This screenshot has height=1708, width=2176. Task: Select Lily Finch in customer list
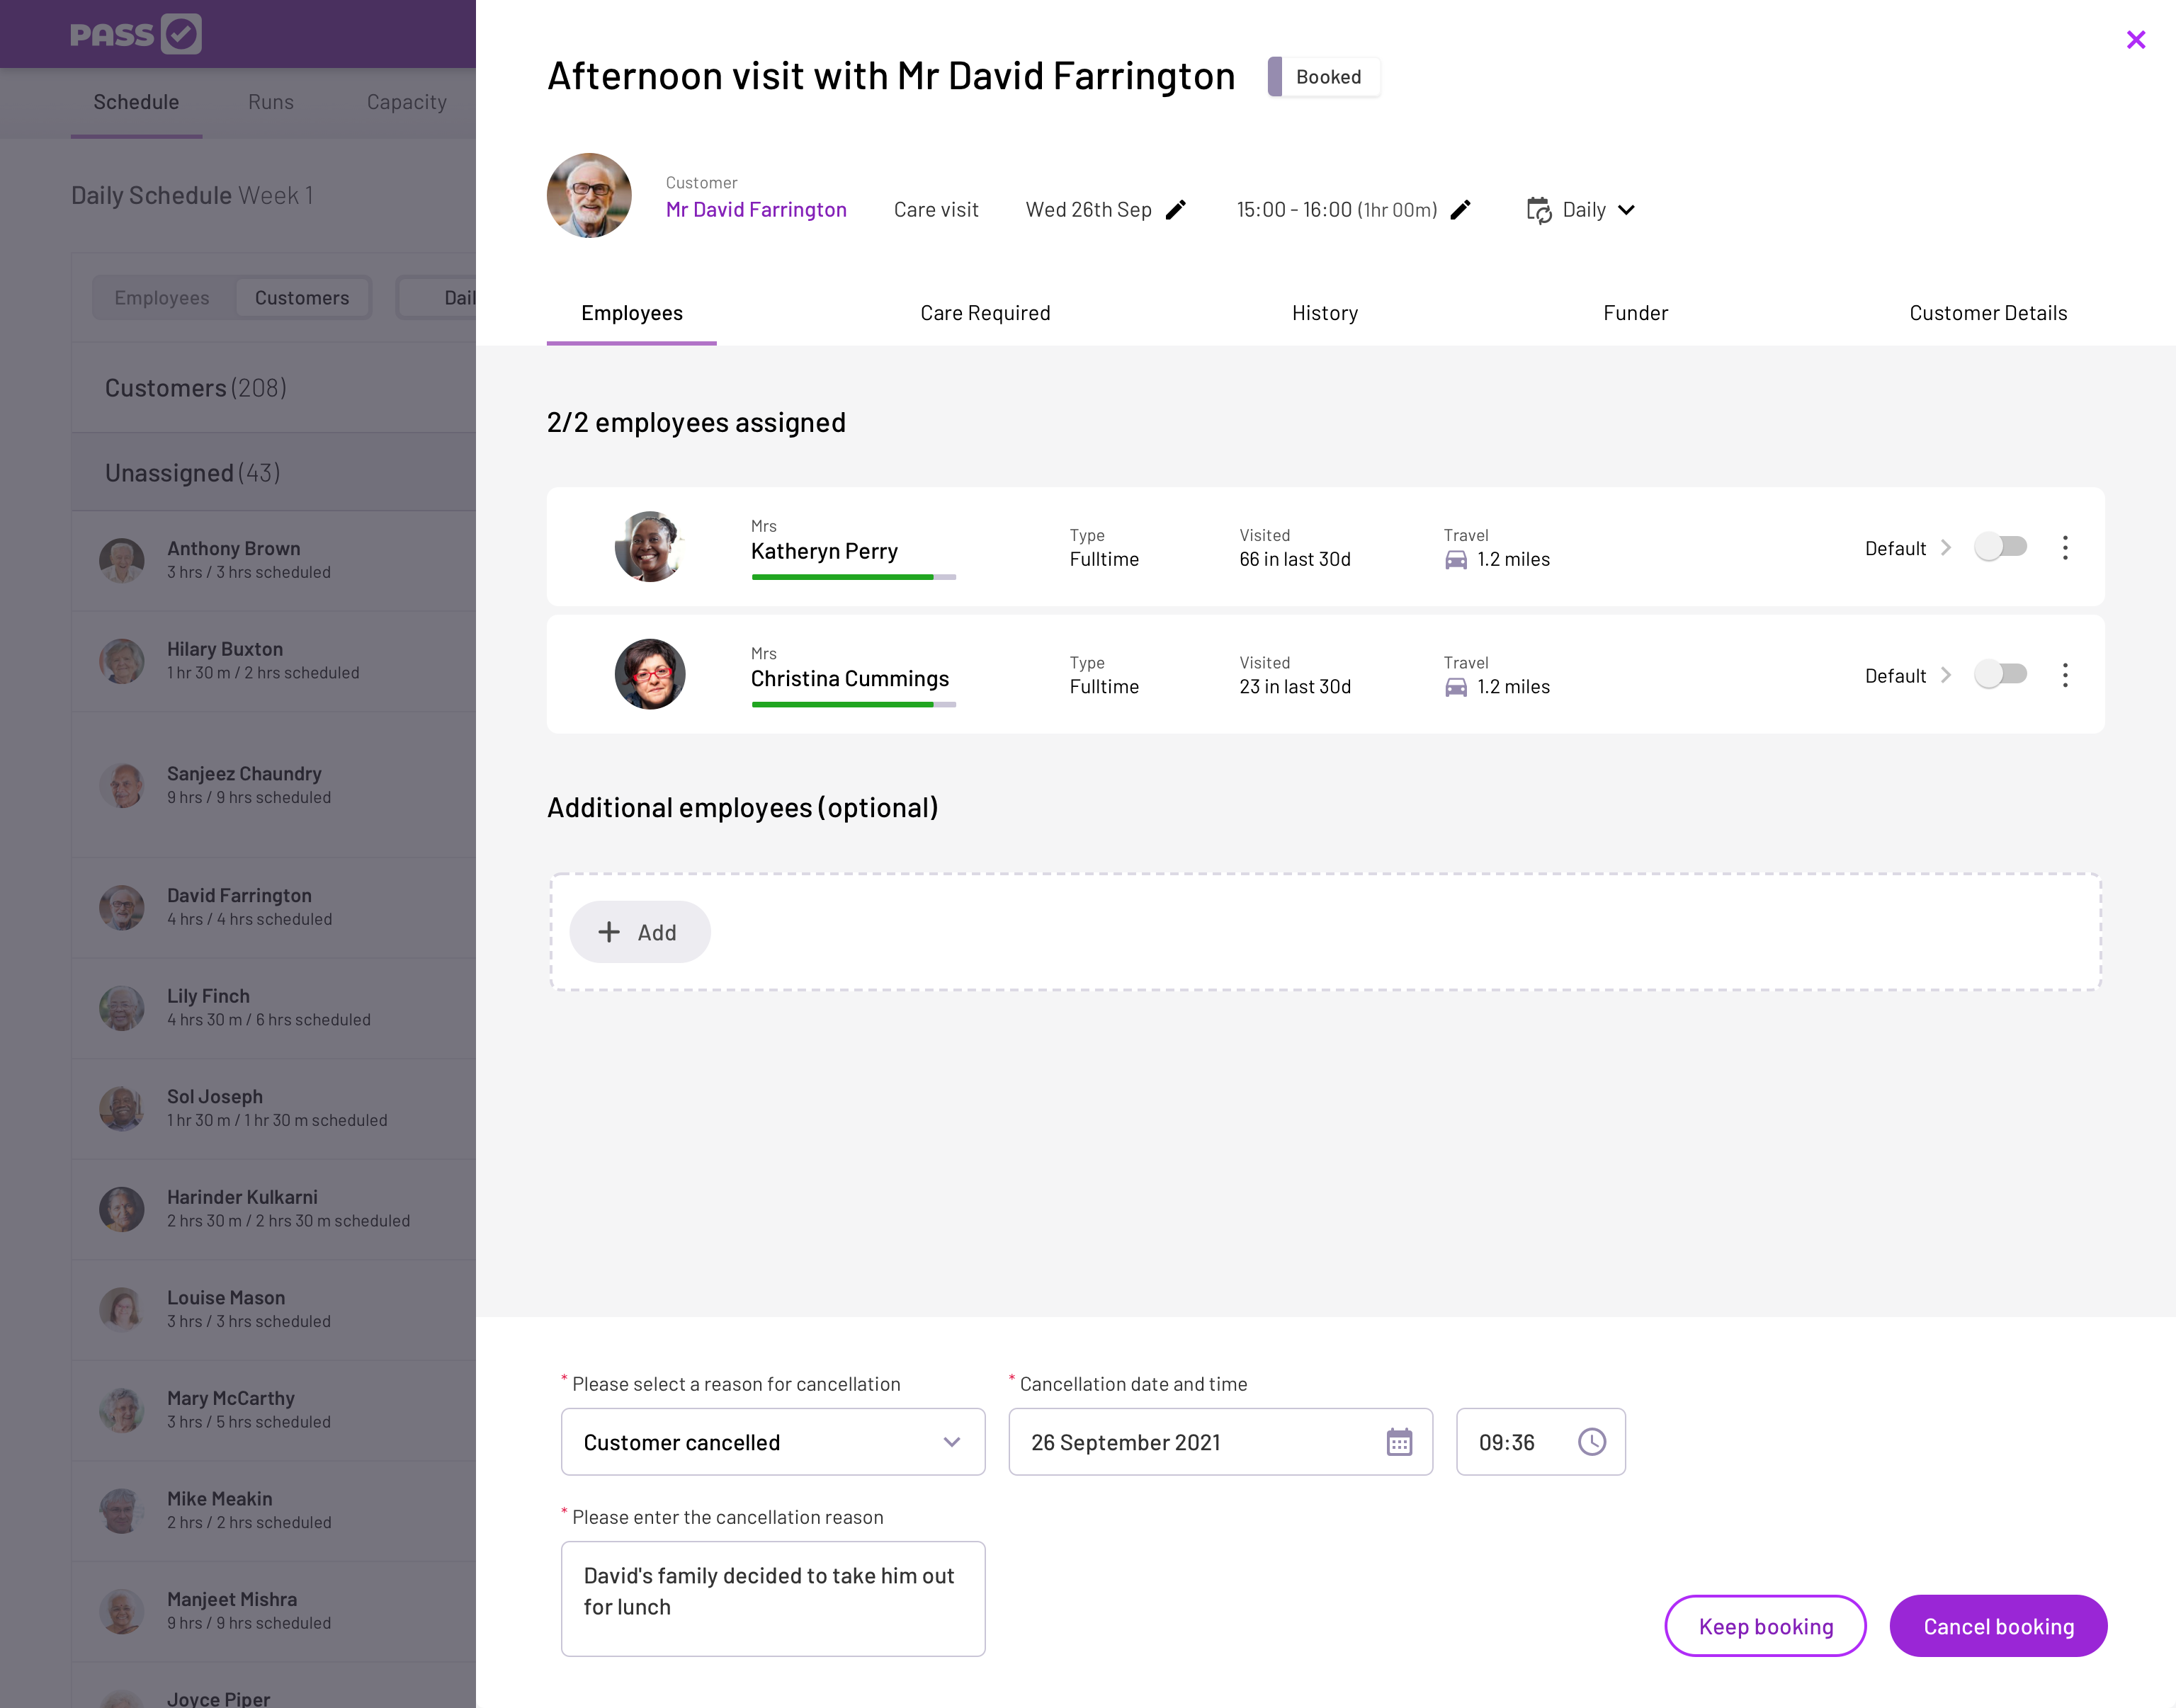click(274, 1008)
